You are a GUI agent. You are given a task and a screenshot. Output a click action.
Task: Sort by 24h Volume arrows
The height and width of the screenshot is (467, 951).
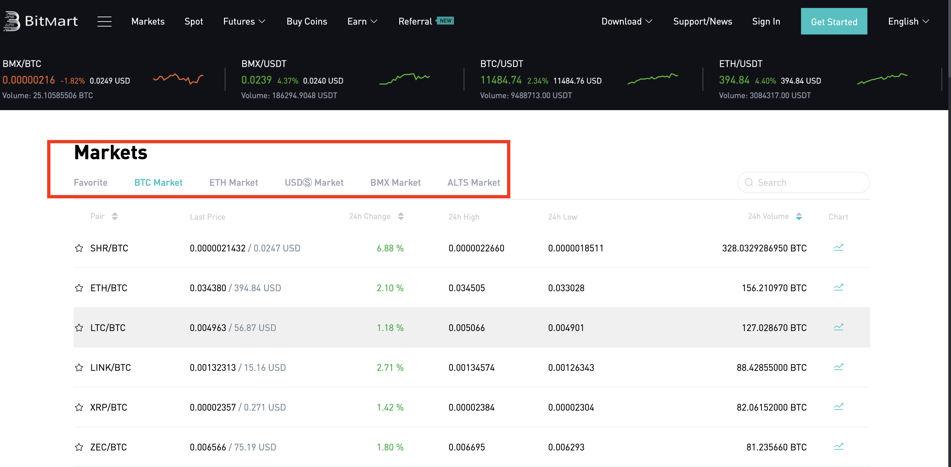pos(799,217)
